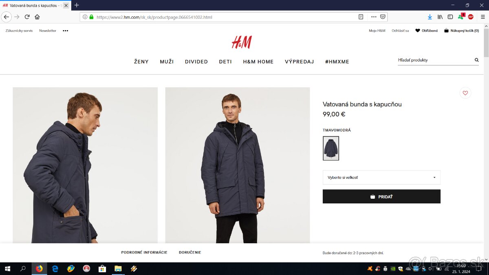489x275 pixels.
Task: Click the search magnifier icon
Action: [x=476, y=60]
